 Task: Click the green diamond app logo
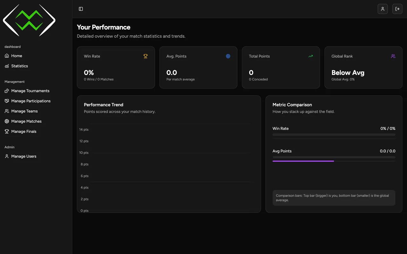pos(29,20)
